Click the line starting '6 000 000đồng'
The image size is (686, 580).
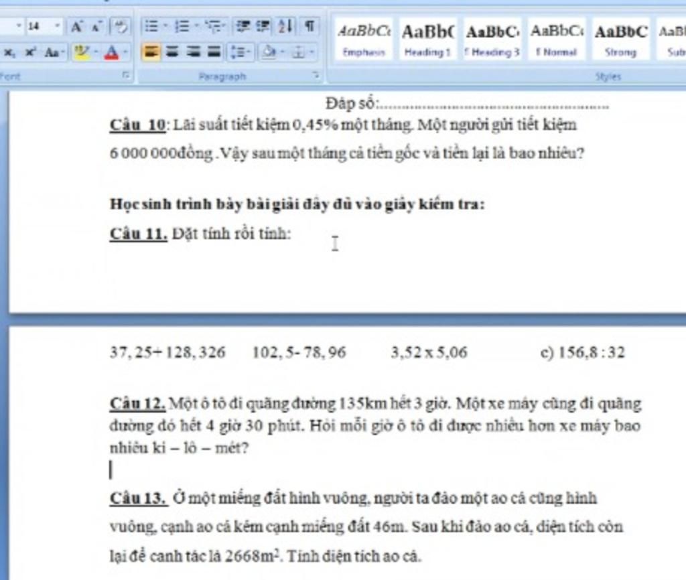tap(347, 153)
